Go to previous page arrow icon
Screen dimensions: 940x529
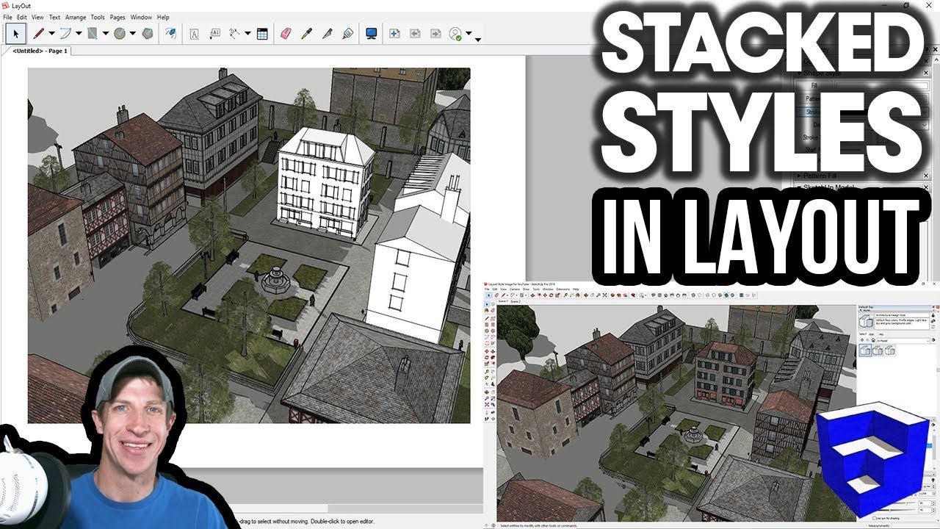[x=415, y=33]
